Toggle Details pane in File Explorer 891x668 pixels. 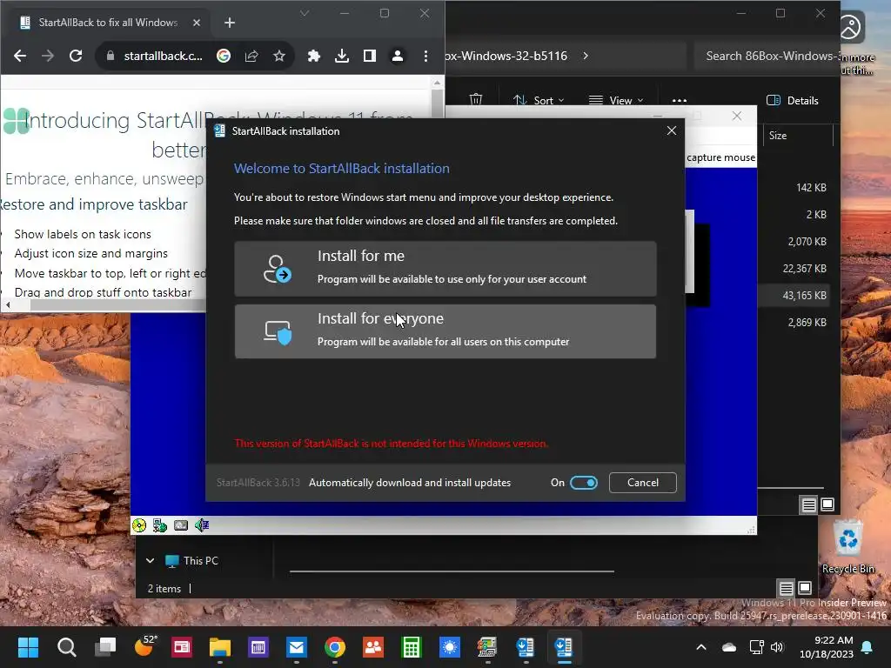793,101
